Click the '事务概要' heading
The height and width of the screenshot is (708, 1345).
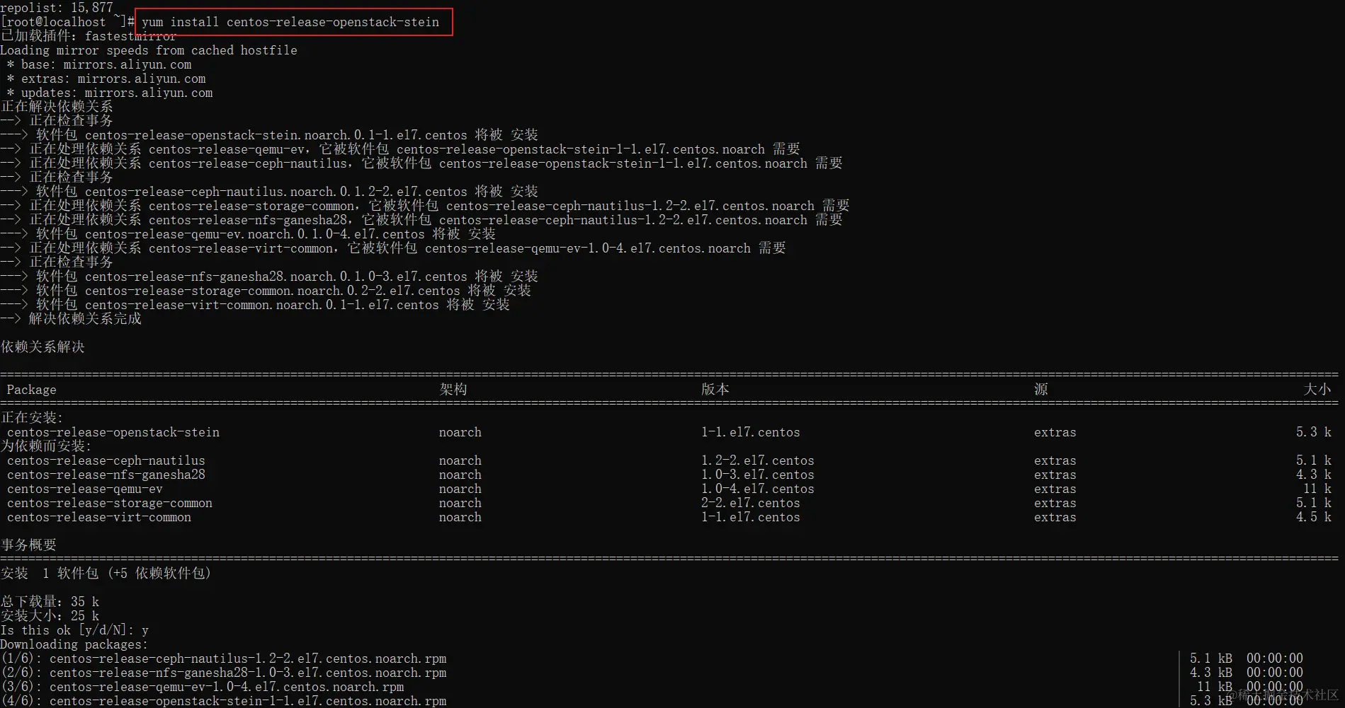(28, 545)
